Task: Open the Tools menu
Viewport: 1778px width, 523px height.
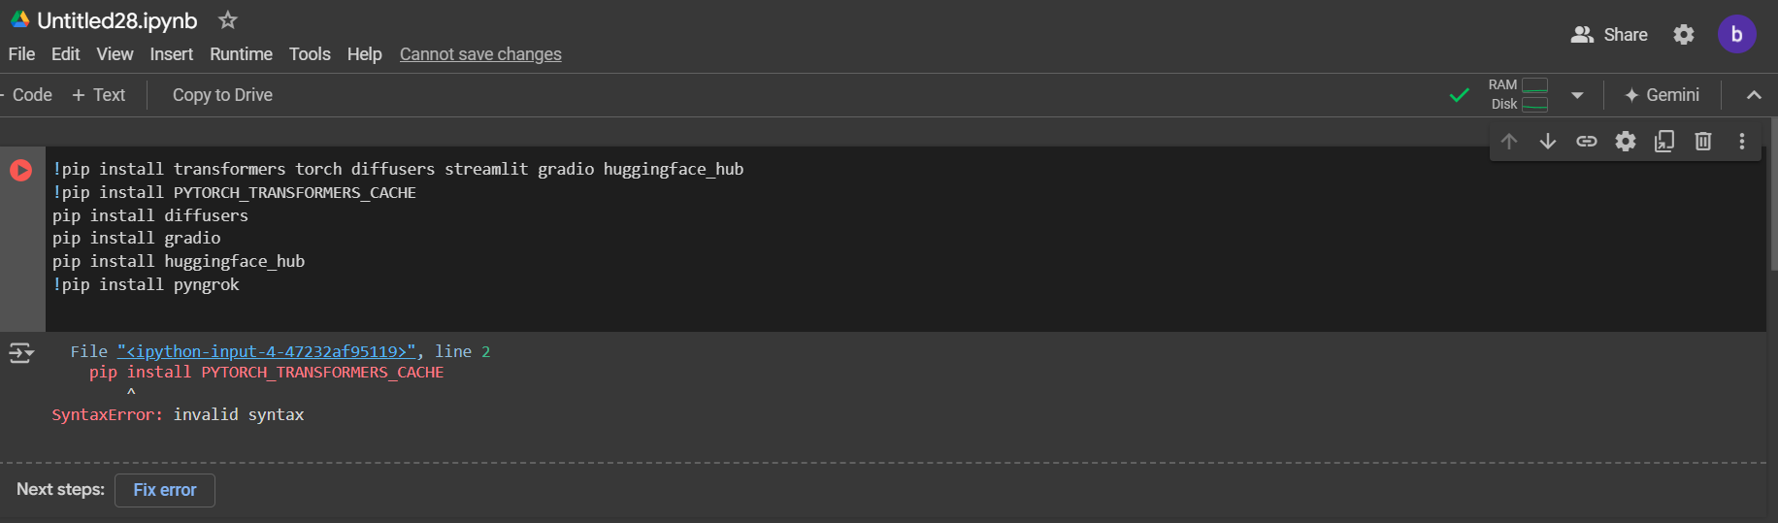Action: pos(310,54)
